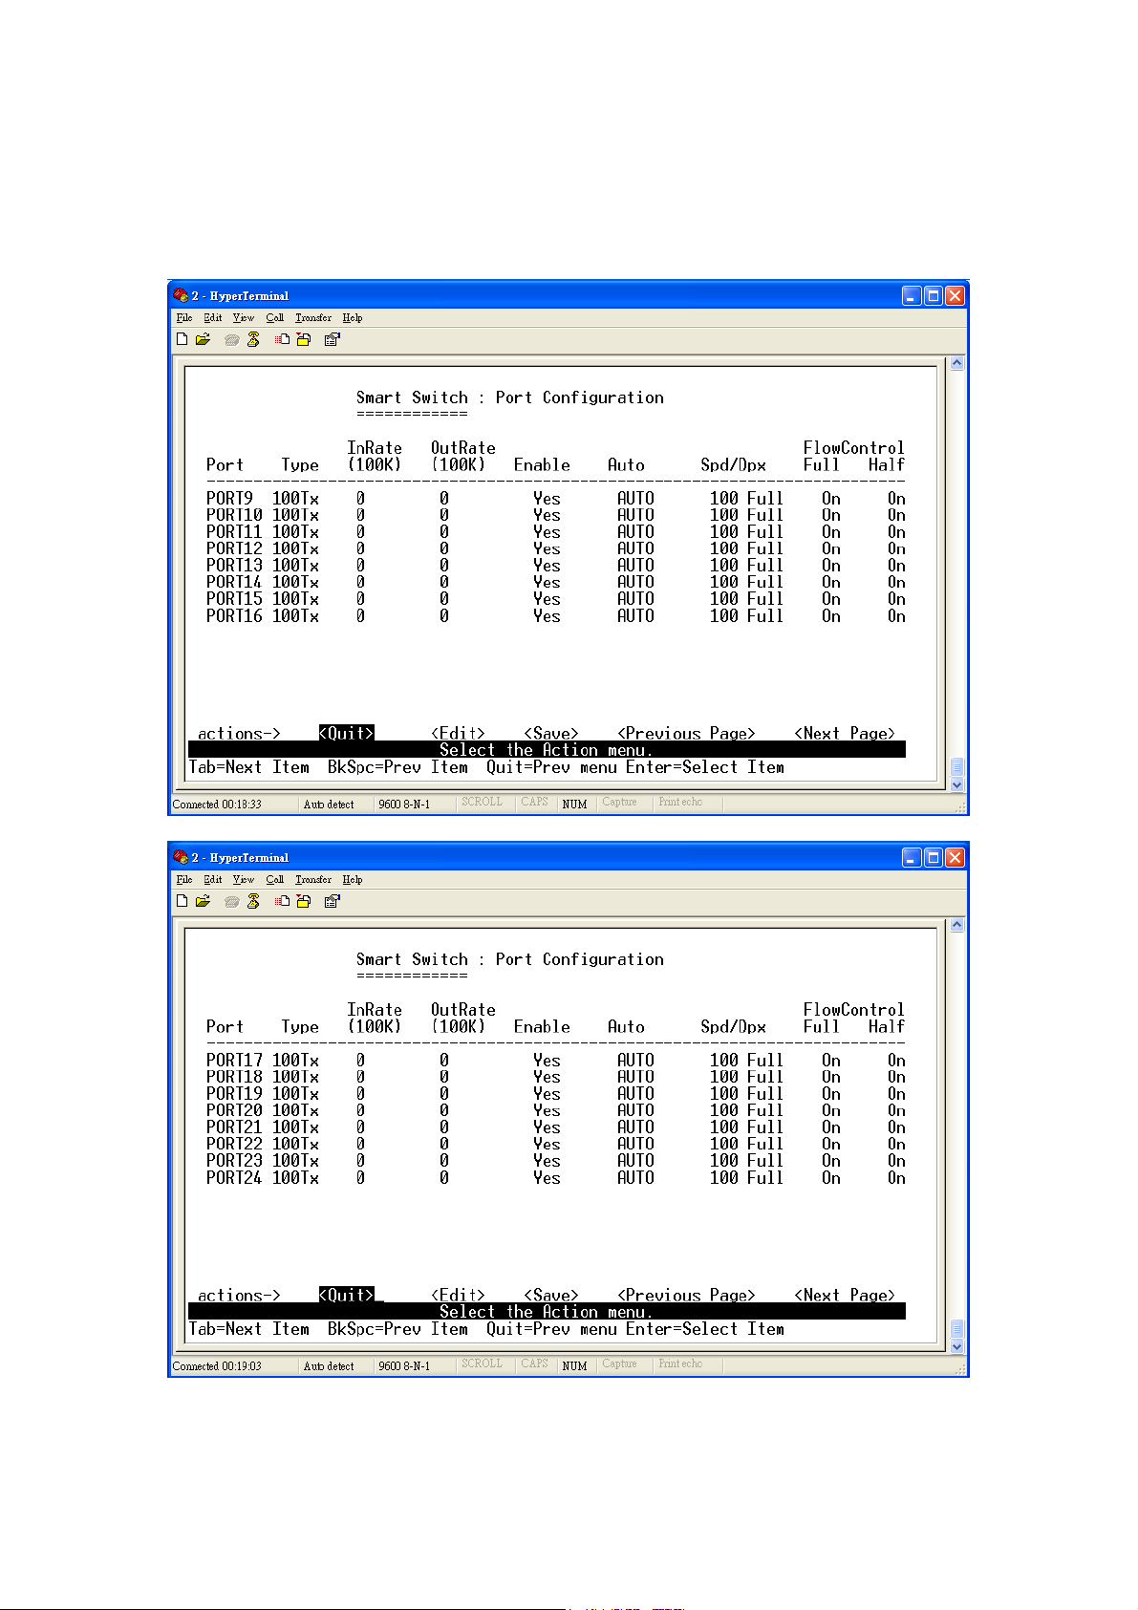Click 'Connected 00:19:03' status bar text
The width and height of the screenshot is (1138, 1610).
[x=217, y=1366]
